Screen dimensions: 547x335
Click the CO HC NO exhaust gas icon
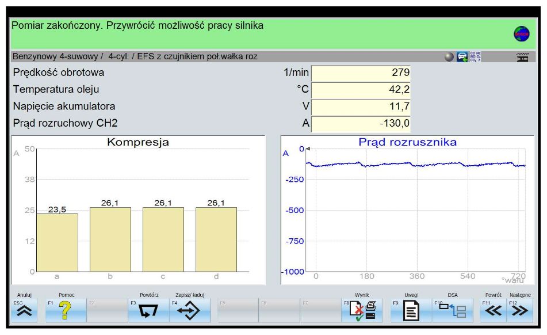click(x=475, y=57)
